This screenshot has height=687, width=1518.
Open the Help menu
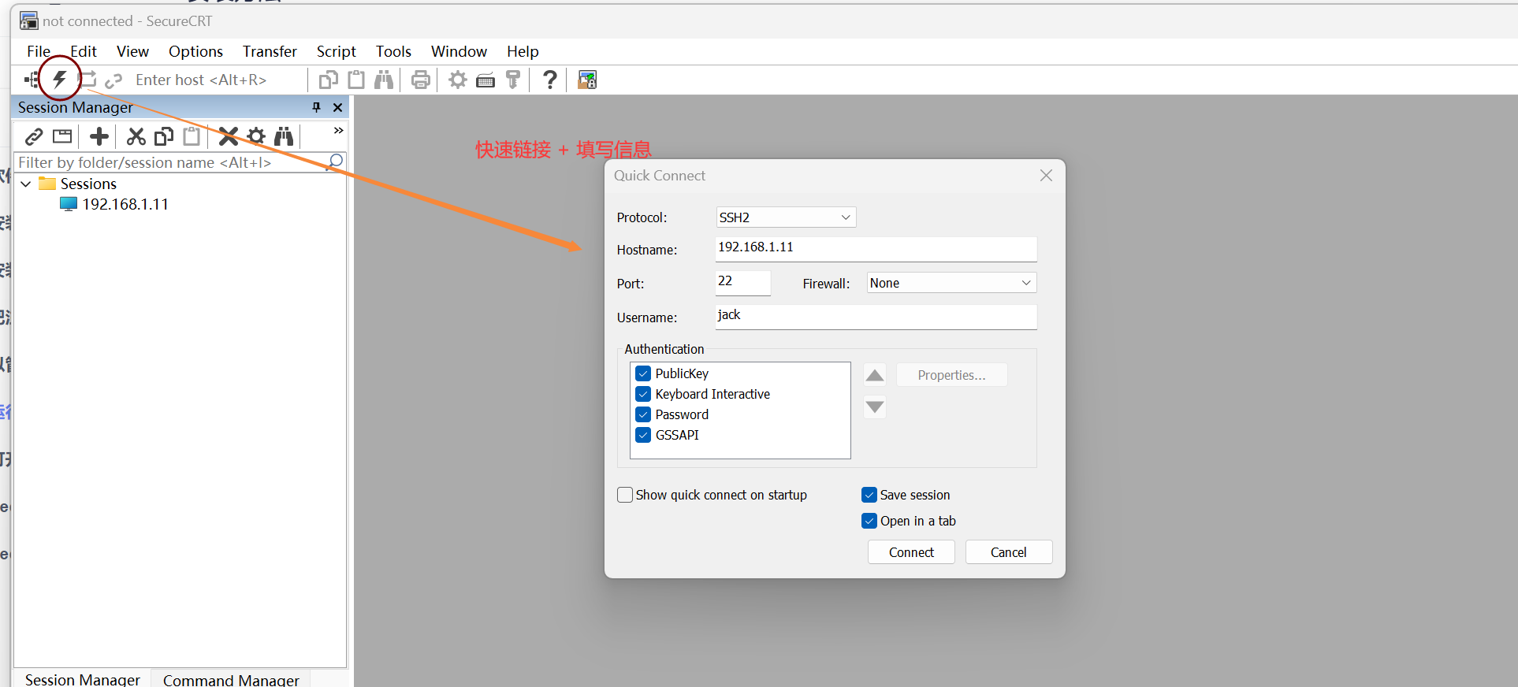click(523, 51)
